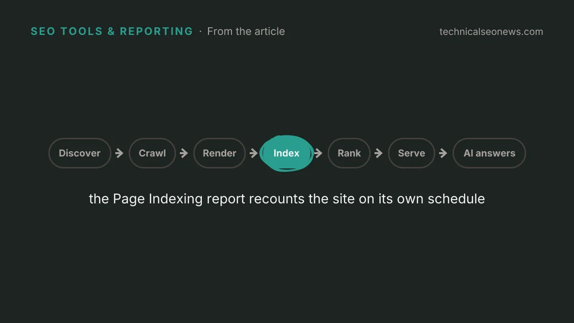Click arrow between Rank and Serve
This screenshot has height=323, width=574.
[x=379, y=153]
